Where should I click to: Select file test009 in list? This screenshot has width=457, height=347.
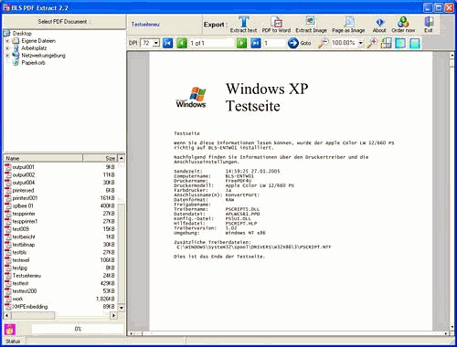tap(21, 229)
